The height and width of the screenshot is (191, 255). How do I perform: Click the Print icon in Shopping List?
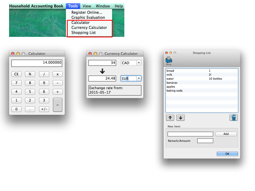(x=169, y=60)
